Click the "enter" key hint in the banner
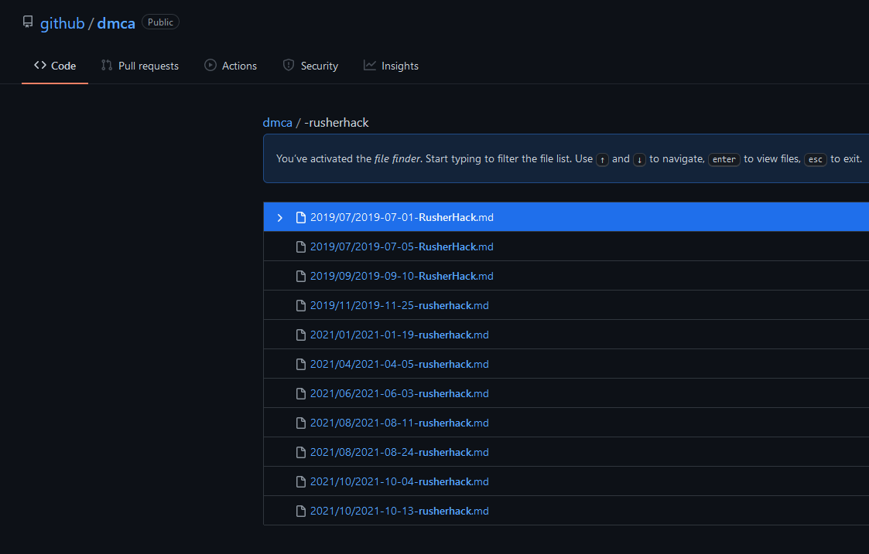869x554 pixels. (x=724, y=159)
